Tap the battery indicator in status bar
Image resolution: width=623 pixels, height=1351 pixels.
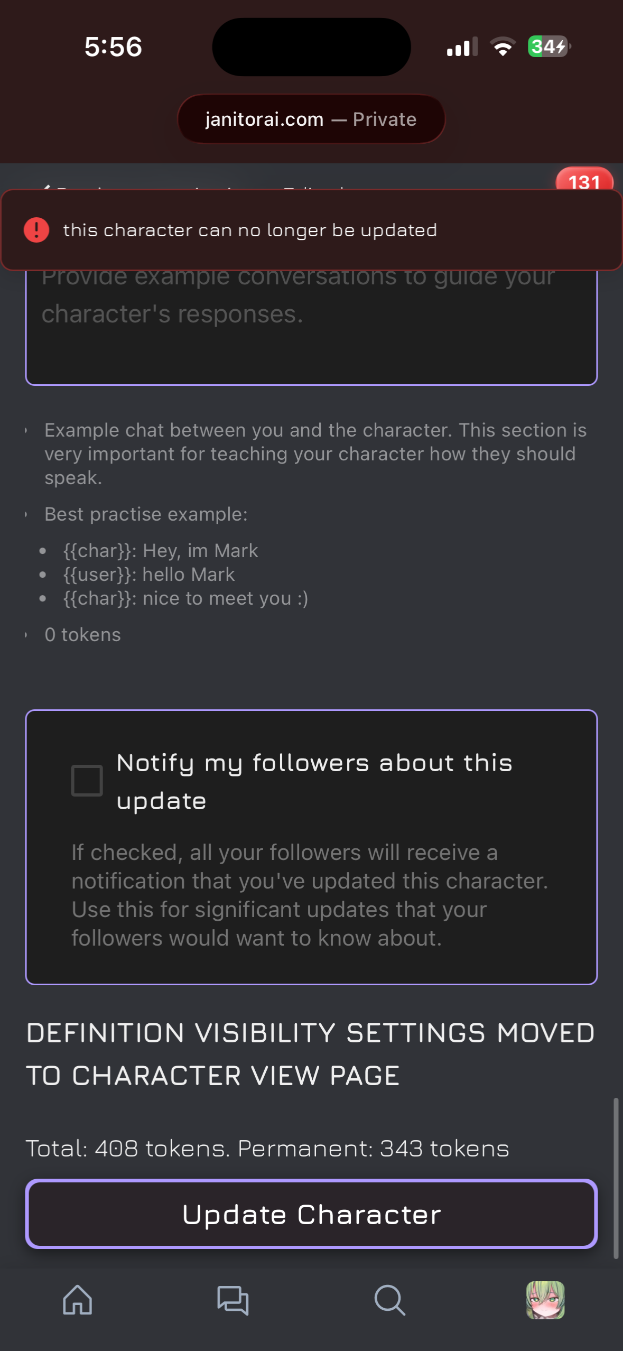pos(549,47)
